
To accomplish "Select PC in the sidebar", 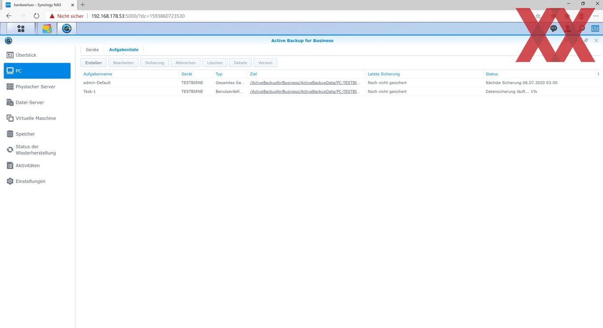I will (37, 71).
